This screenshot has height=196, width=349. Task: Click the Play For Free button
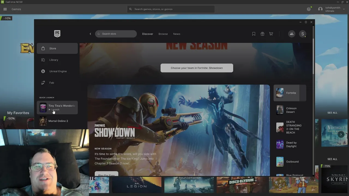coord(106,174)
